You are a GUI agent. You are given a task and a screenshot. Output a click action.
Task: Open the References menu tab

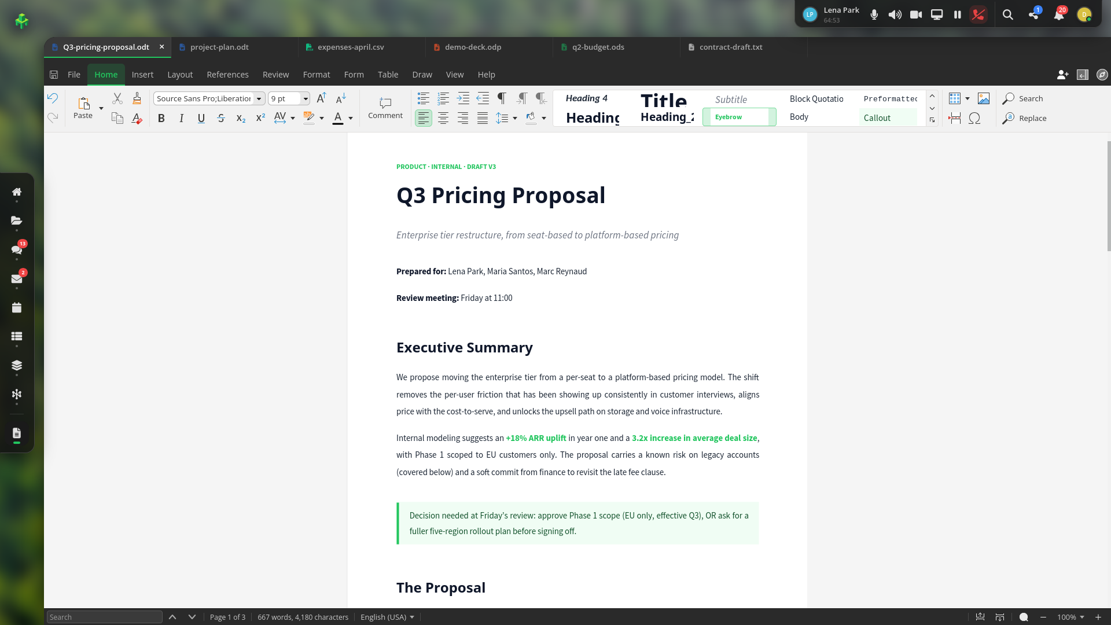click(227, 75)
